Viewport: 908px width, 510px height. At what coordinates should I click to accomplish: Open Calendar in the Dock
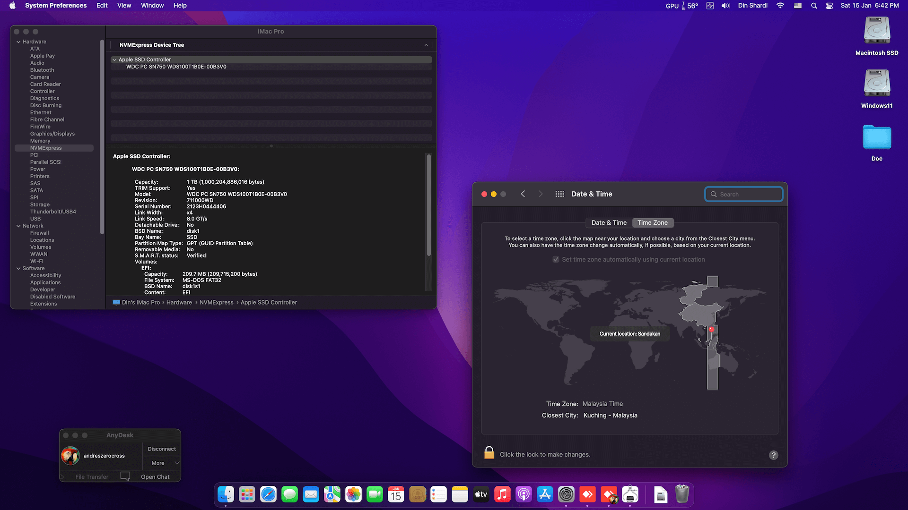[x=396, y=494]
